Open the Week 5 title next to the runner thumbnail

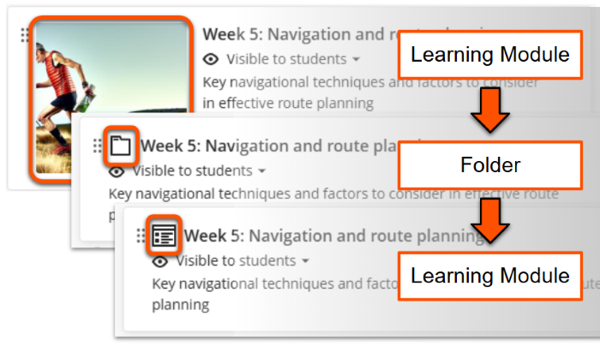pyautogui.click(x=291, y=35)
